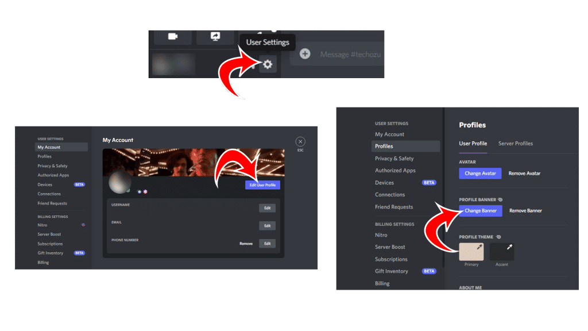
Task: Select the User Profile tab
Action: [473, 144]
